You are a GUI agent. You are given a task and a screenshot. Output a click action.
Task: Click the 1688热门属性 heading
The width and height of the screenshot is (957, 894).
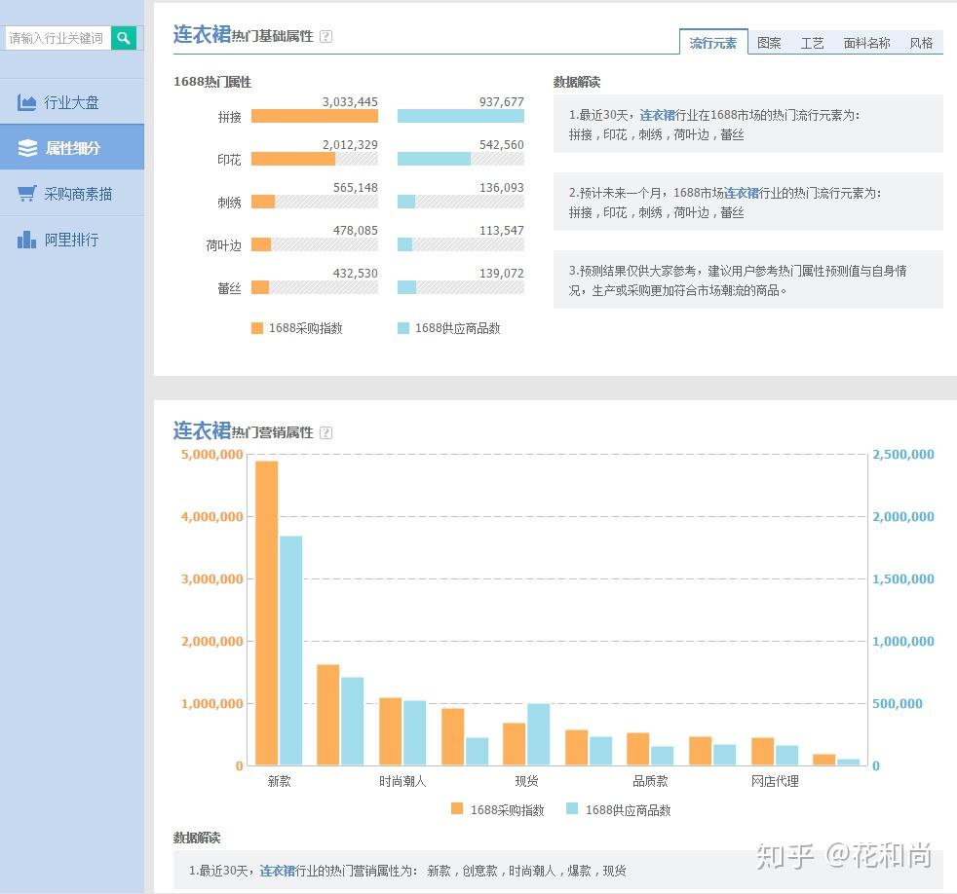click(x=212, y=82)
